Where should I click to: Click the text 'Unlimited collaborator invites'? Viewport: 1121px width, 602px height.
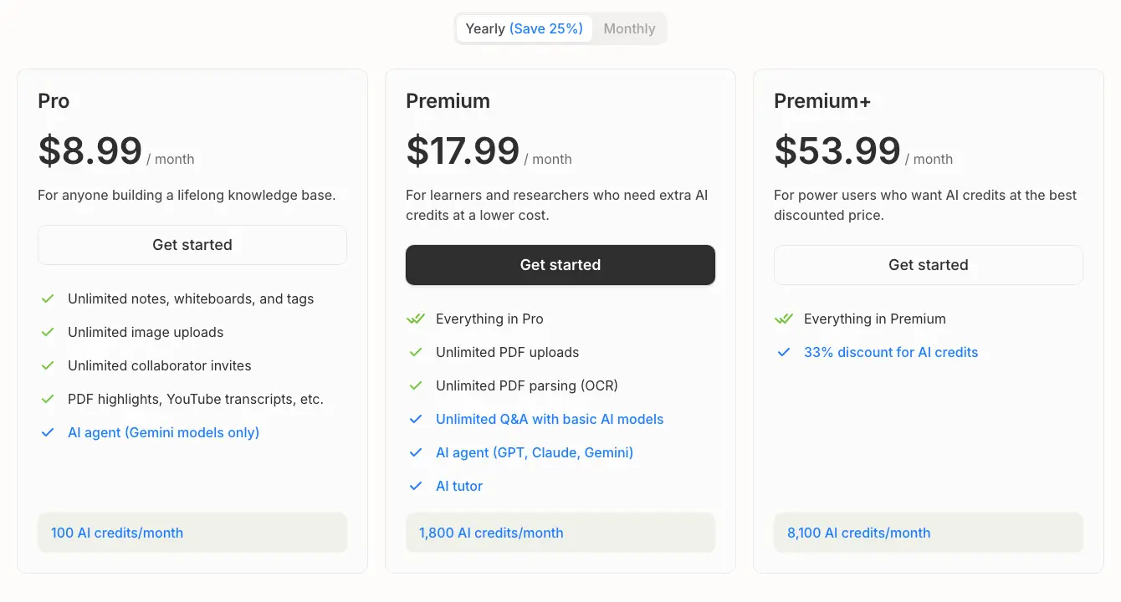160,365
